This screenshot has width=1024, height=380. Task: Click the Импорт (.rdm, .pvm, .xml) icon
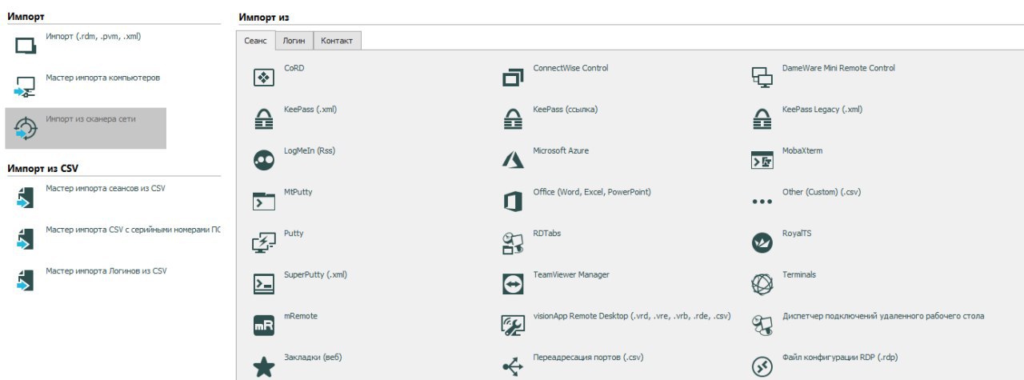[26, 46]
